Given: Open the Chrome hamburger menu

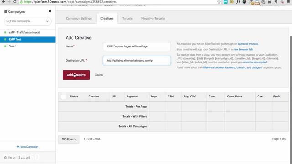Looking at the screenshot, I should [x=288, y=2].
